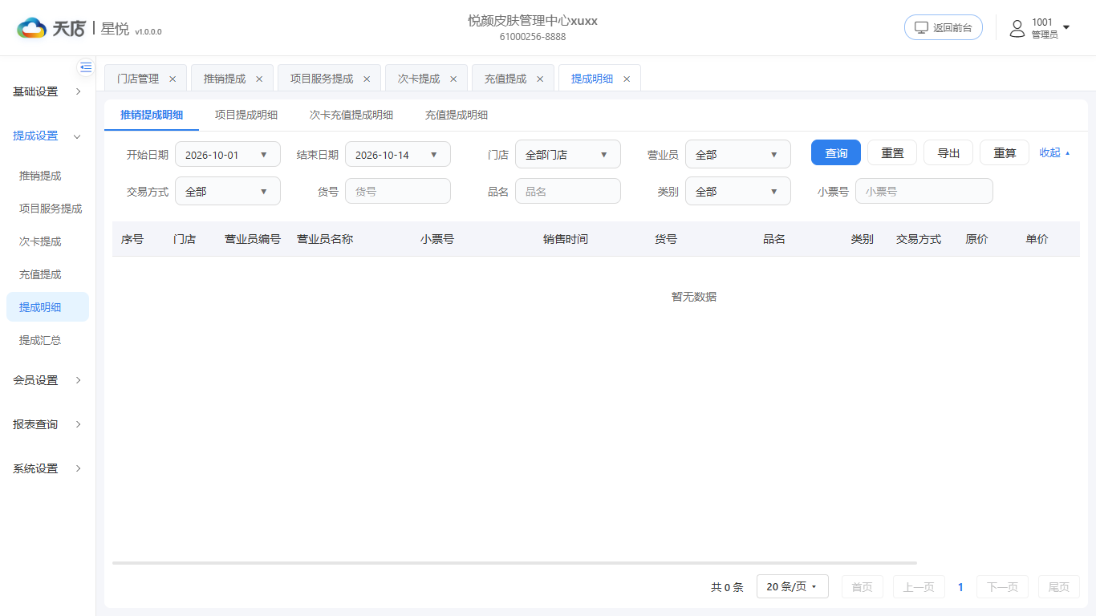
Task: Click the user avatar icon
Action: coord(1017,28)
